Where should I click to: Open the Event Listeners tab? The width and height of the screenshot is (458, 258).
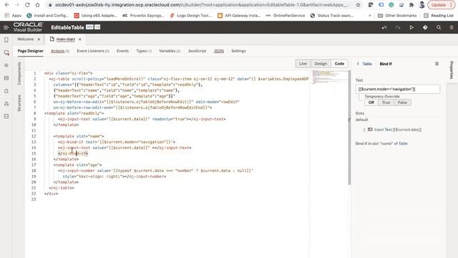(x=93, y=51)
